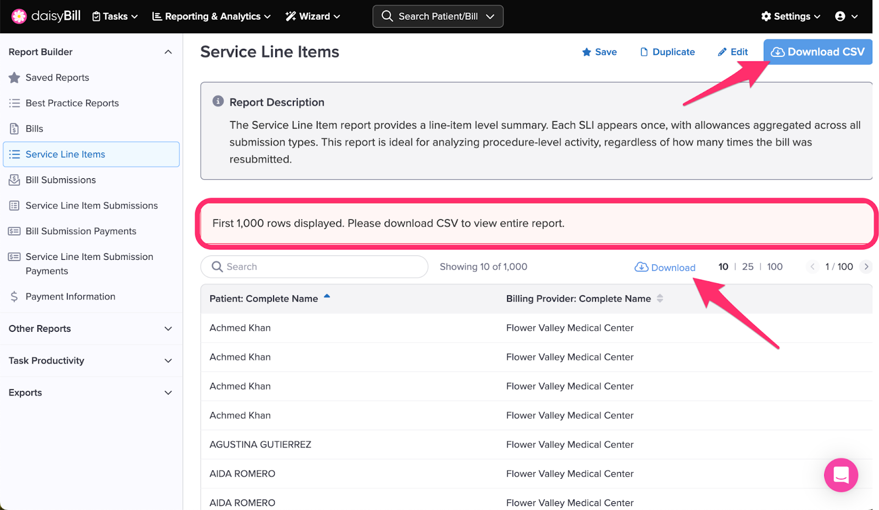Expand the Other Reports section

click(x=168, y=328)
